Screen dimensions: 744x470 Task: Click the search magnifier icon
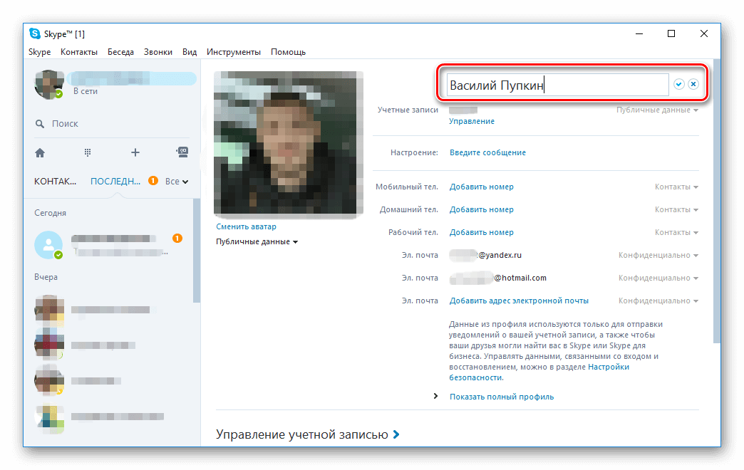click(x=40, y=124)
